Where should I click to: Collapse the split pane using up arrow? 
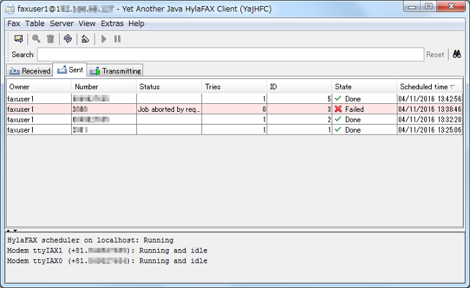click(8, 230)
